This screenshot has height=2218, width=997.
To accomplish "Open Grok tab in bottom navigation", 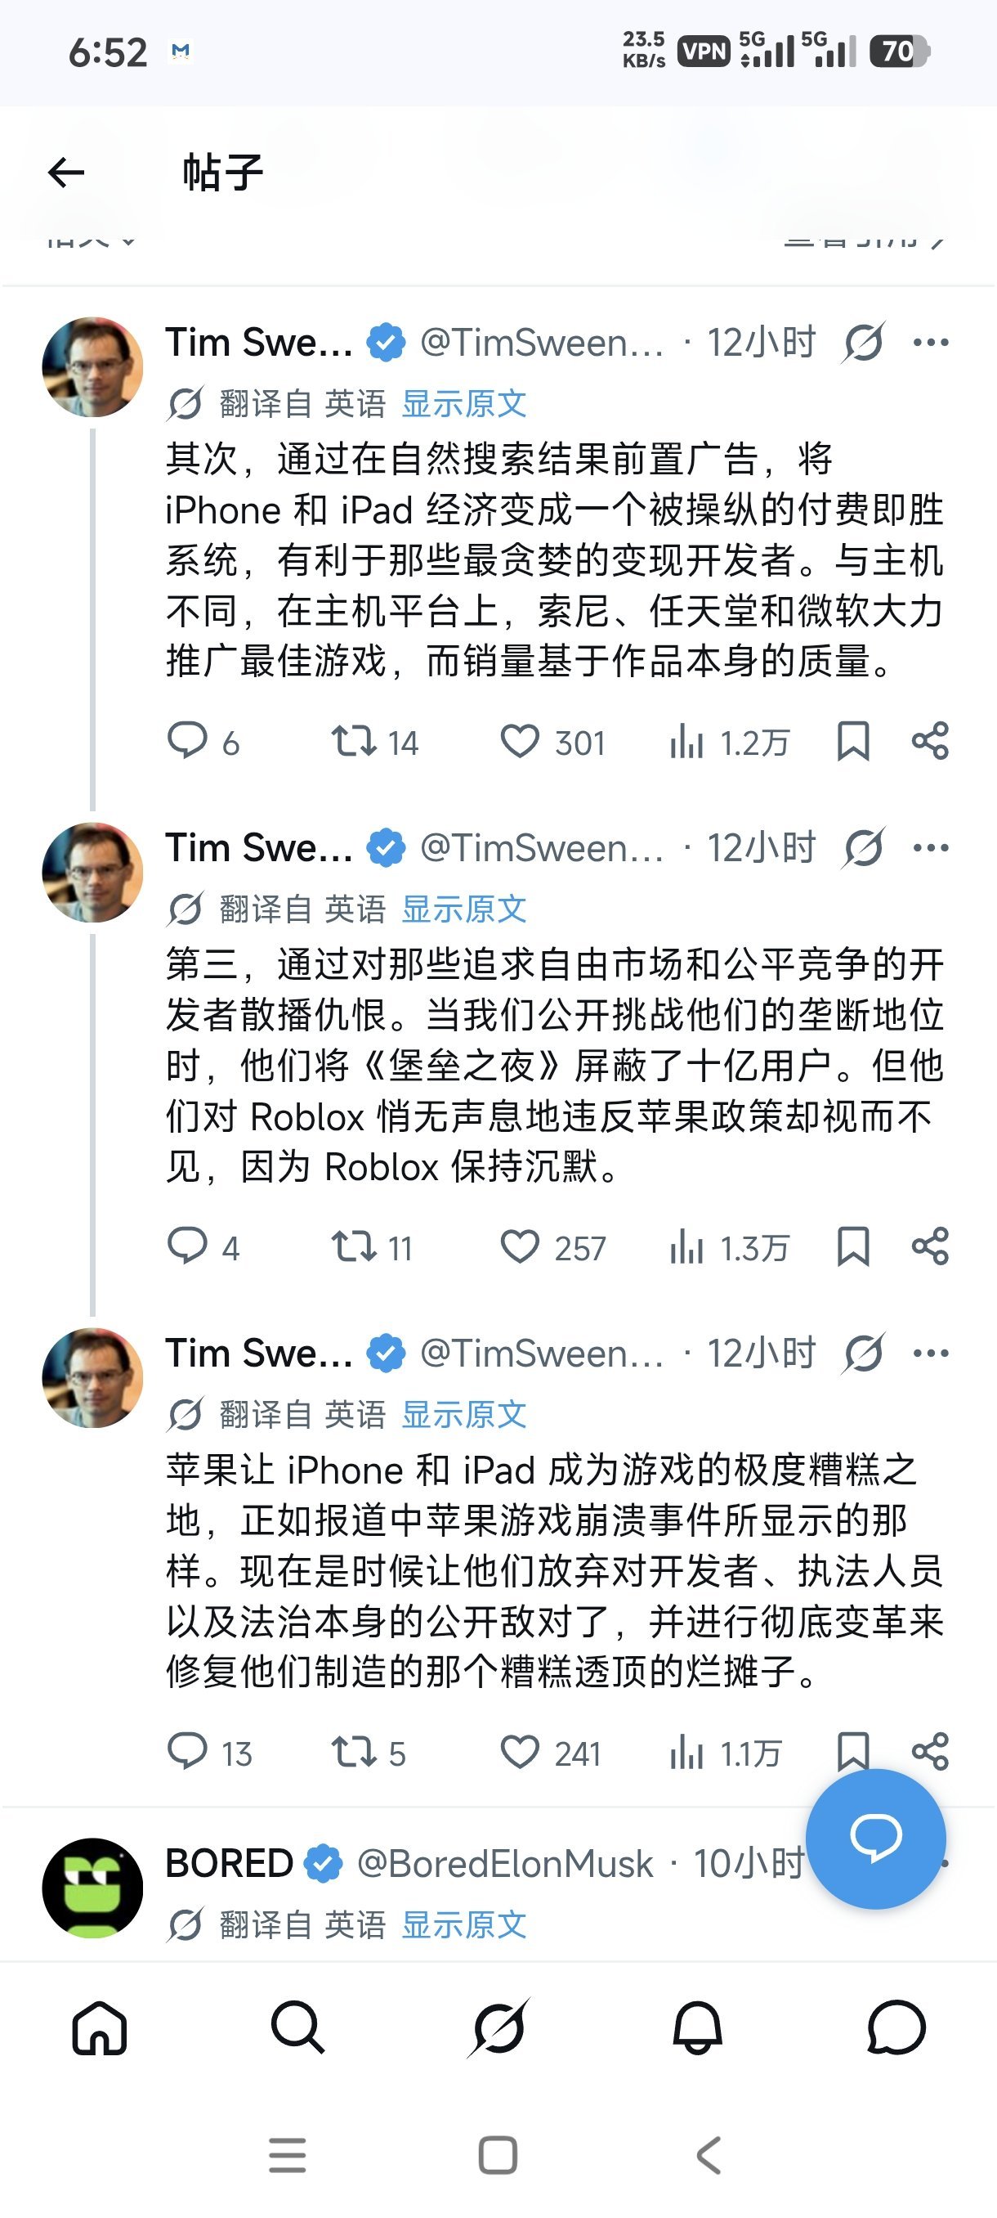I will click(x=498, y=2027).
